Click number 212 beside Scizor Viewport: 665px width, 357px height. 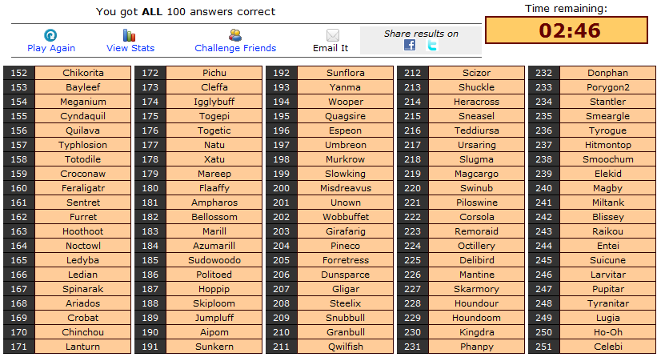[413, 73]
